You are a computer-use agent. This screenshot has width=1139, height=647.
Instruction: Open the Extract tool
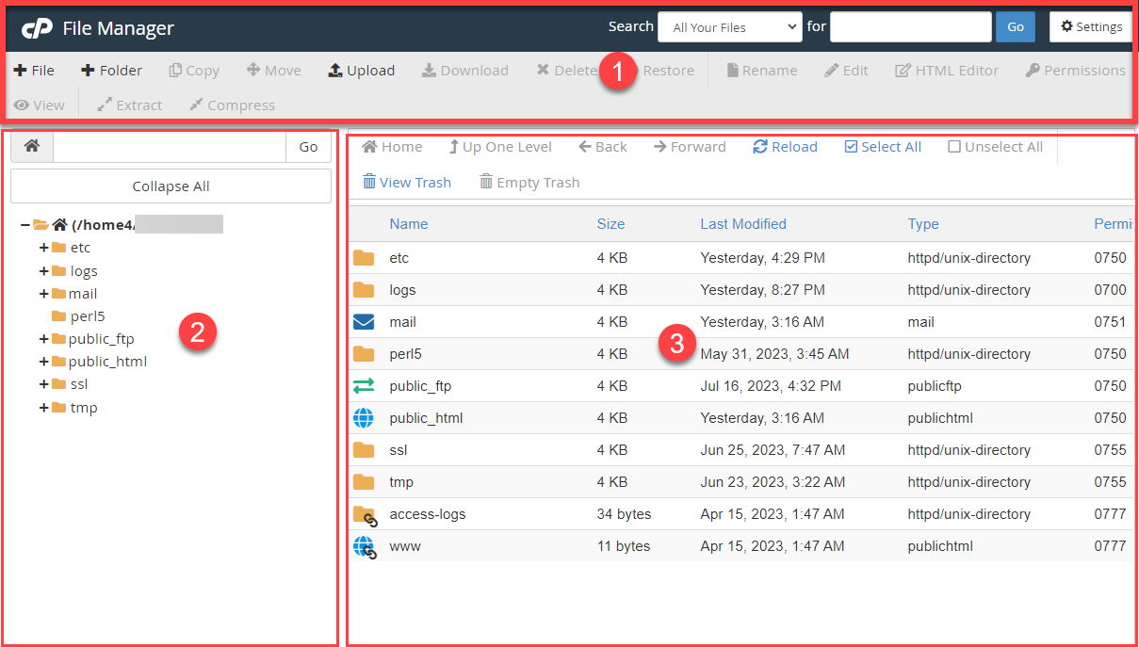[129, 105]
